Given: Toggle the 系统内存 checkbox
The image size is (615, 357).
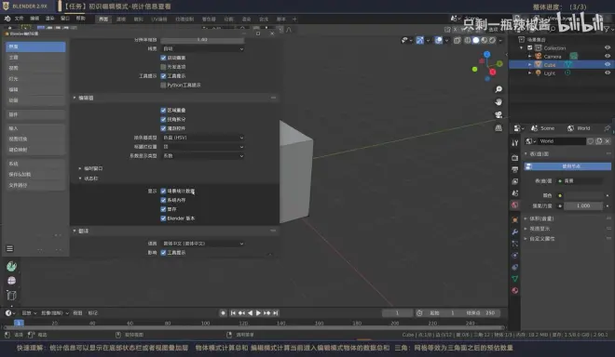Looking at the screenshot, I should [163, 200].
